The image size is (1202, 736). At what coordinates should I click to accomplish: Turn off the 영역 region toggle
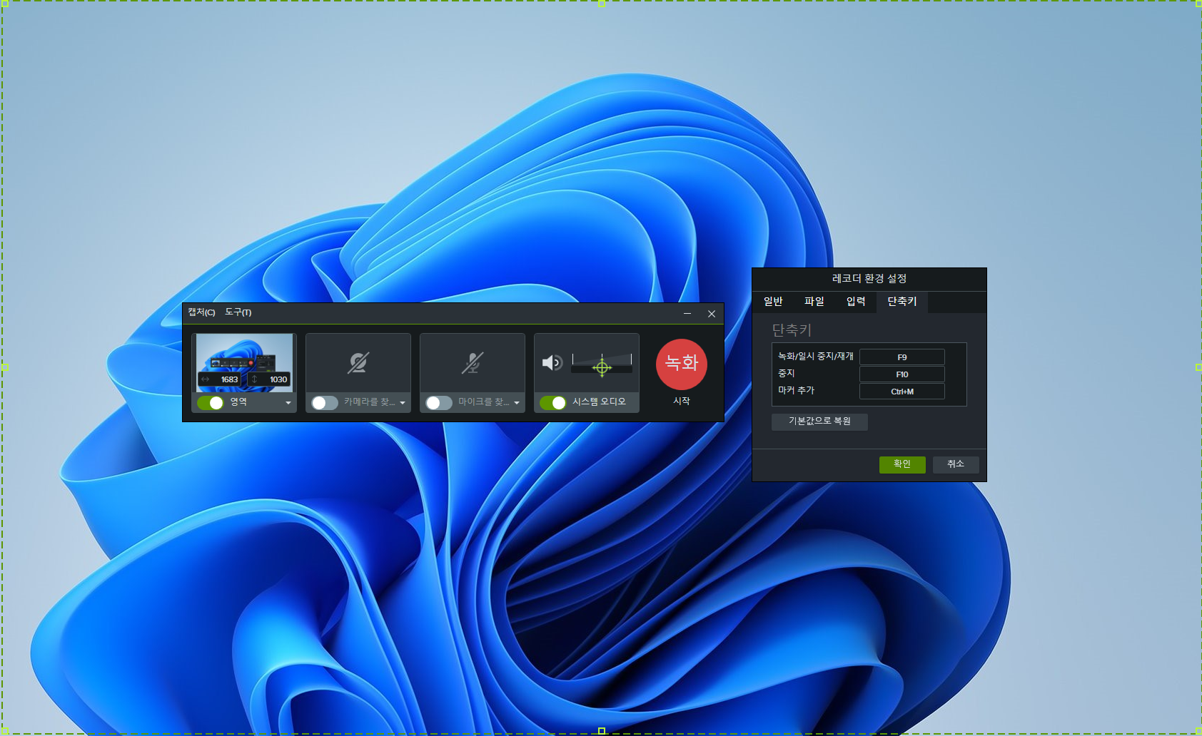pyautogui.click(x=211, y=403)
